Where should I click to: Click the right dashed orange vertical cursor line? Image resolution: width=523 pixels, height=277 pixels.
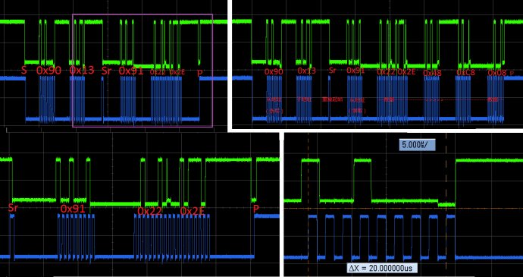[x=446, y=204]
